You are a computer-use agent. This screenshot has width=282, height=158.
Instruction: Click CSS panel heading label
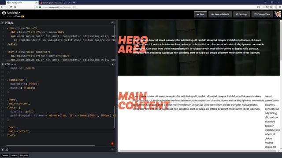click(x=7, y=64)
